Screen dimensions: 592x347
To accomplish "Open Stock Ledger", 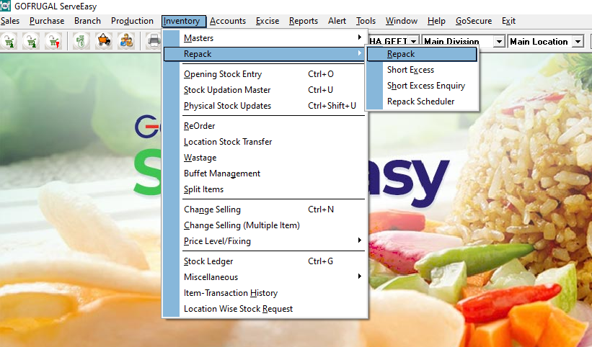I will tap(265, 261).
